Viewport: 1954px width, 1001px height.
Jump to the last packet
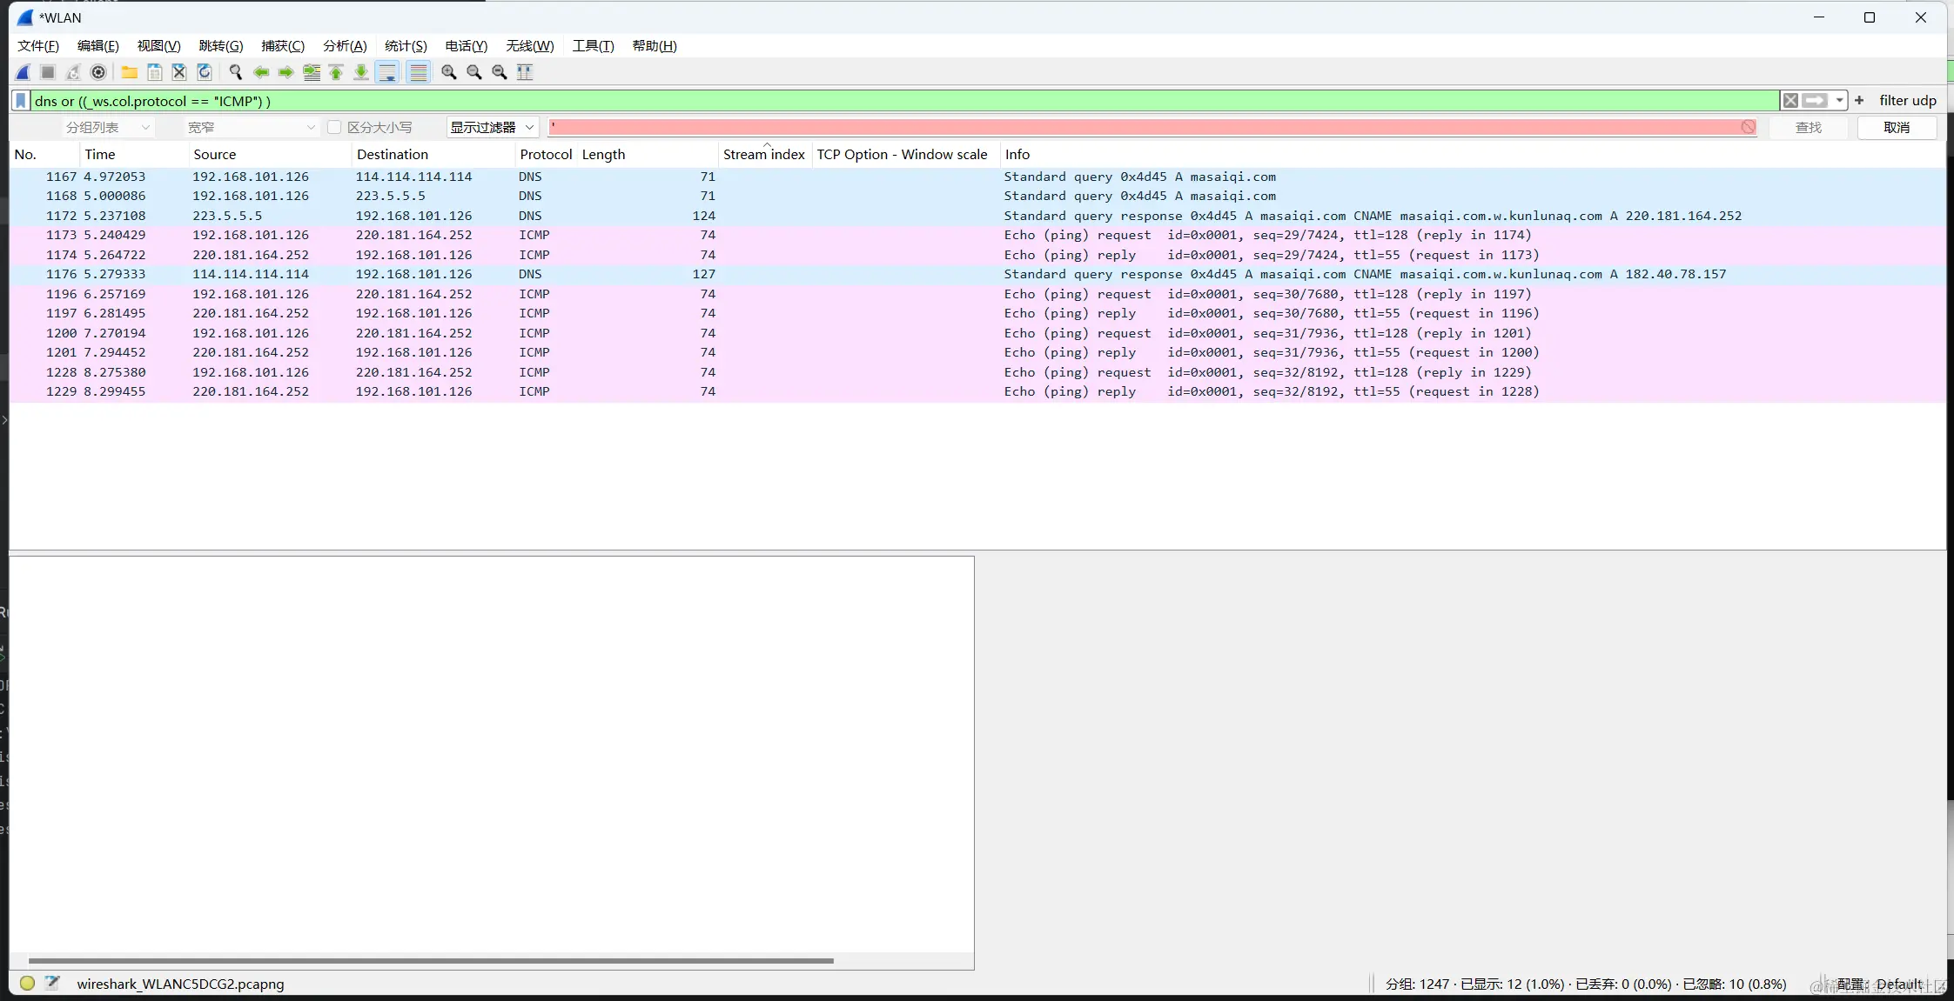point(361,72)
